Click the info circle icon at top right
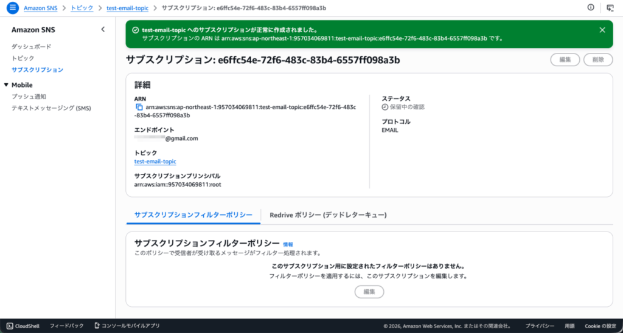This screenshot has height=333, width=623. pos(591,7)
